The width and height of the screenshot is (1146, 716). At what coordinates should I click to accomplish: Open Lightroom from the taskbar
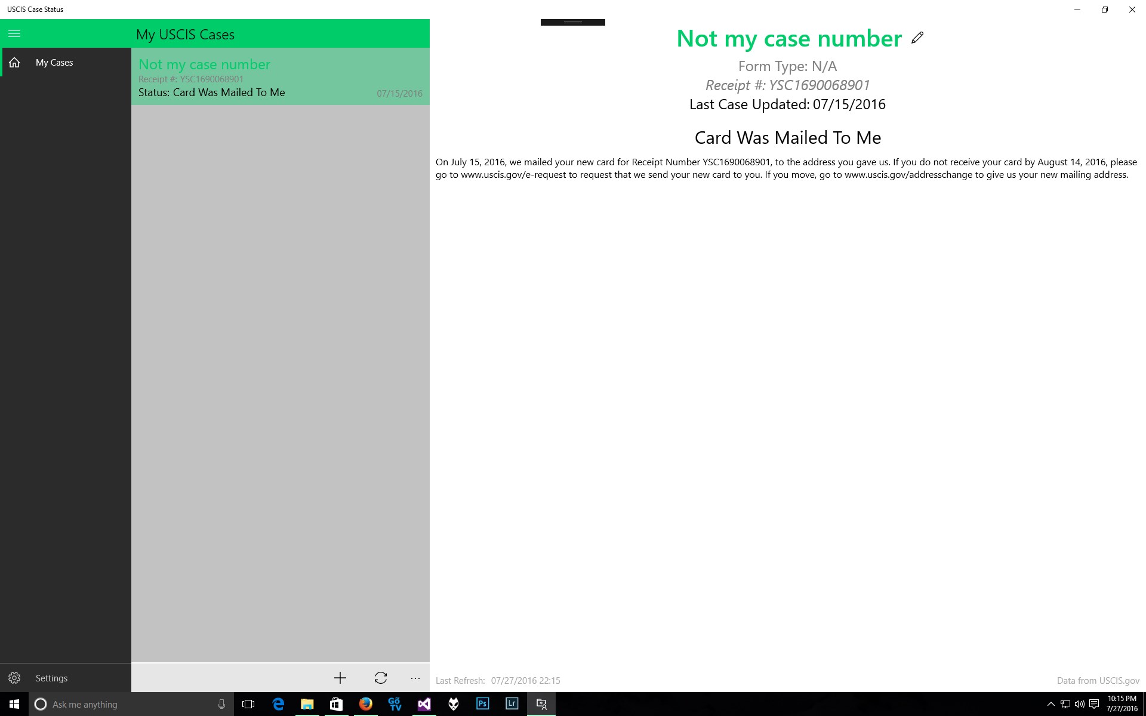tap(512, 704)
